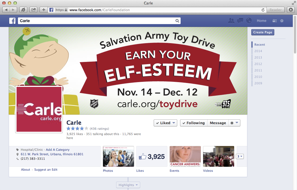The width and height of the screenshot is (297, 190).
Task: Open privacy shortcuts lock icon
Action: 275,21
